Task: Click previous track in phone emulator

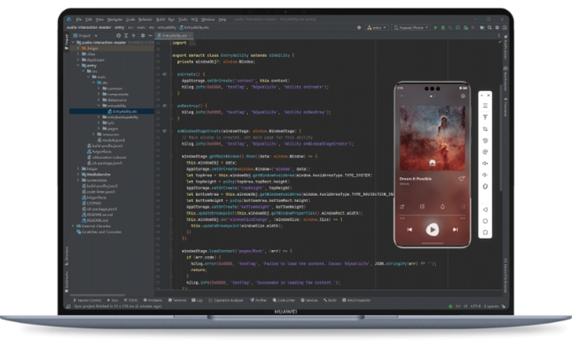Action: coord(410,230)
